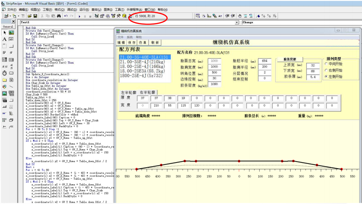This screenshot has height=204, width=362.
Task: Click the Uncomment Block icon
Action: (251, 16)
